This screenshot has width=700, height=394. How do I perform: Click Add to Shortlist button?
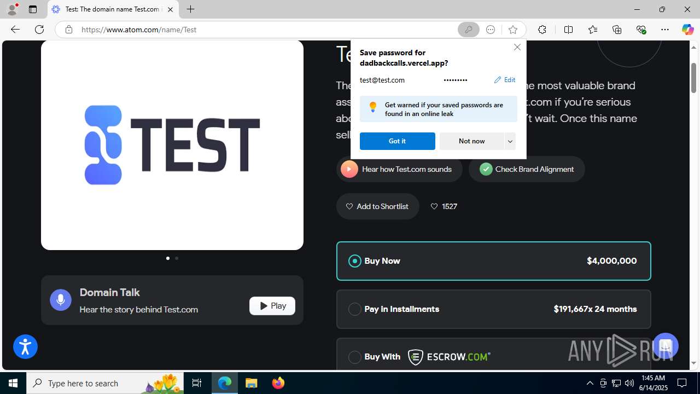pos(377,206)
